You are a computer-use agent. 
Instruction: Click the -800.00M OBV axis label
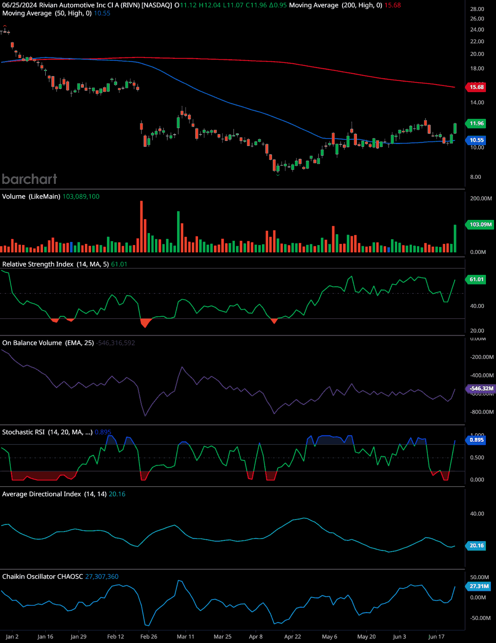(482, 412)
